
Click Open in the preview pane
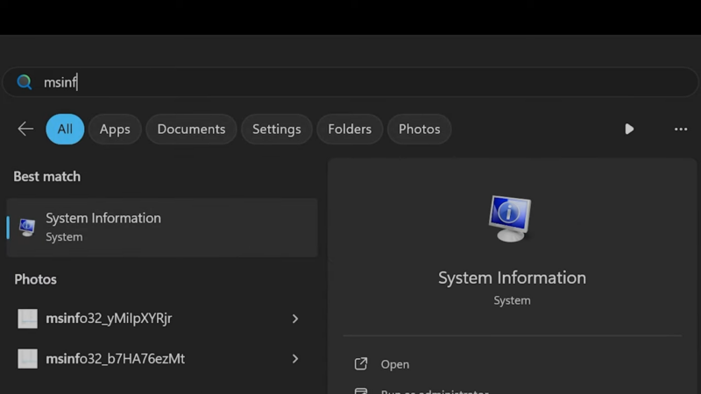(395, 364)
